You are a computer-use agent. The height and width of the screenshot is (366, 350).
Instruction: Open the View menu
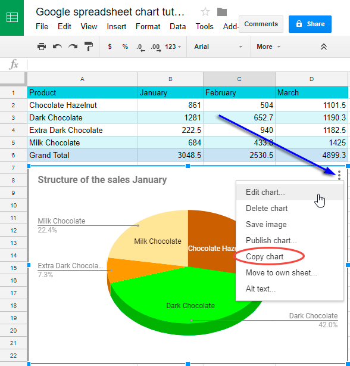click(89, 27)
